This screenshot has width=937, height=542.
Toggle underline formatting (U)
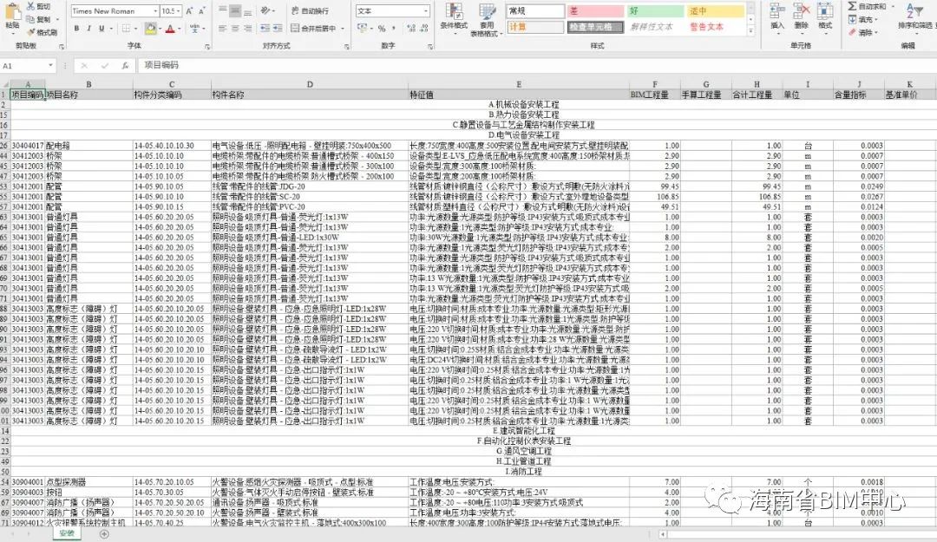click(102, 28)
